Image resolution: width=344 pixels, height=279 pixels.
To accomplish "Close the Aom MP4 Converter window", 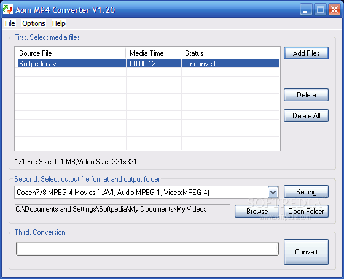I will [334, 10].
